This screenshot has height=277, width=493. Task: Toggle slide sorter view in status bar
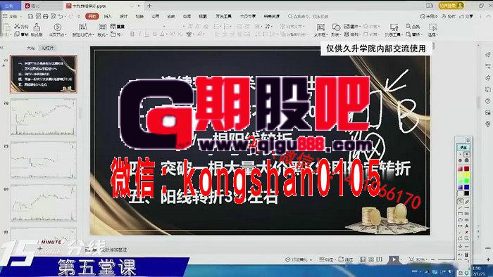(371, 259)
